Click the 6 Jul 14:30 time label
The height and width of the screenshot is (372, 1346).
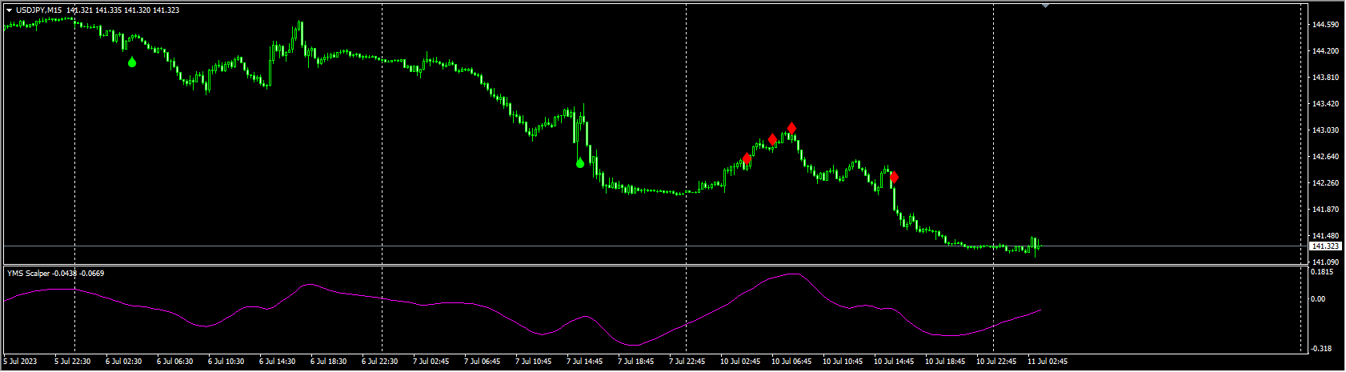pos(277,362)
